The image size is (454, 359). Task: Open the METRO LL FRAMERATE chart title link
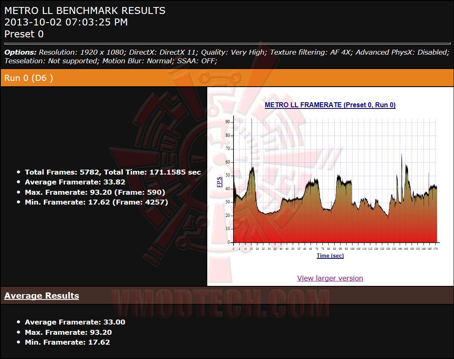pyautogui.click(x=330, y=105)
